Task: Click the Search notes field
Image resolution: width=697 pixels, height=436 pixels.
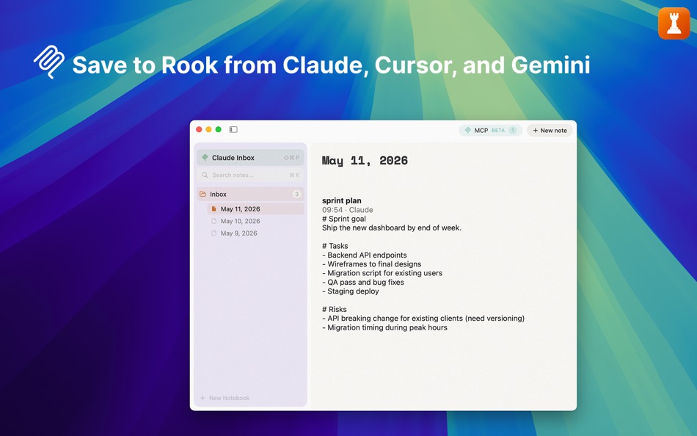Action: pos(250,175)
